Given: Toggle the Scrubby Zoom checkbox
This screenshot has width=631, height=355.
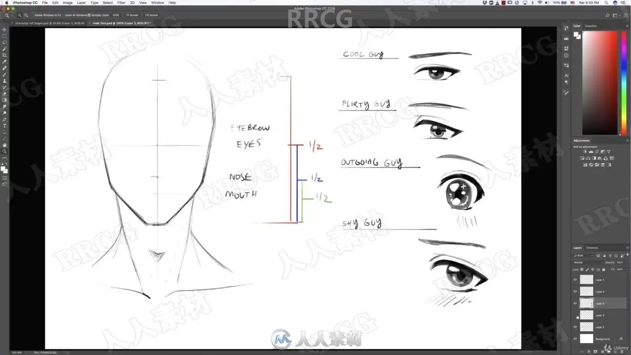Looking at the screenshot, I should pyautogui.click(x=89, y=15).
